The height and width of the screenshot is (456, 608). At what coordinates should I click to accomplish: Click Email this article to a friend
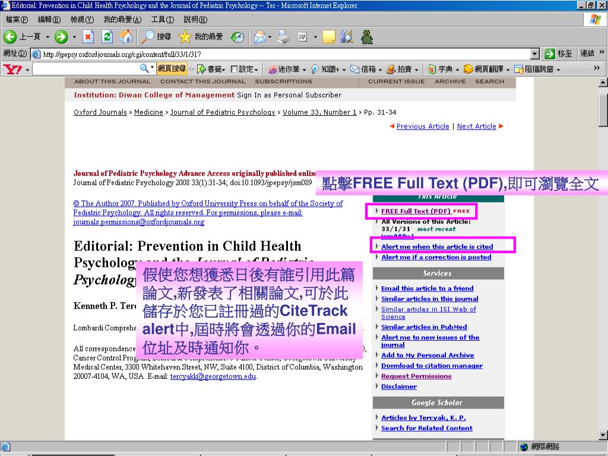(427, 288)
